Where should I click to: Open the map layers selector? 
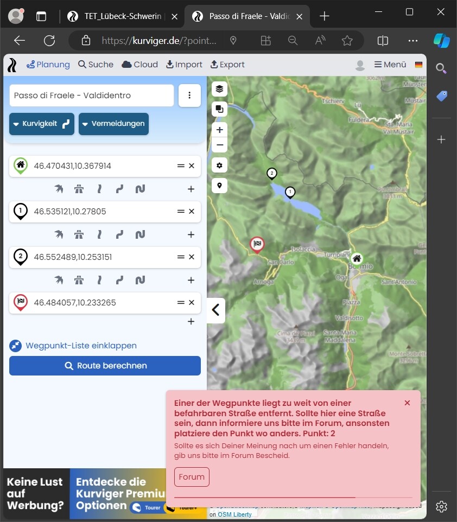219,89
